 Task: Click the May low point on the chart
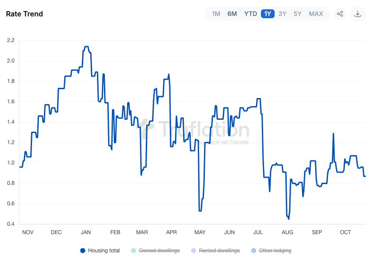point(200,211)
